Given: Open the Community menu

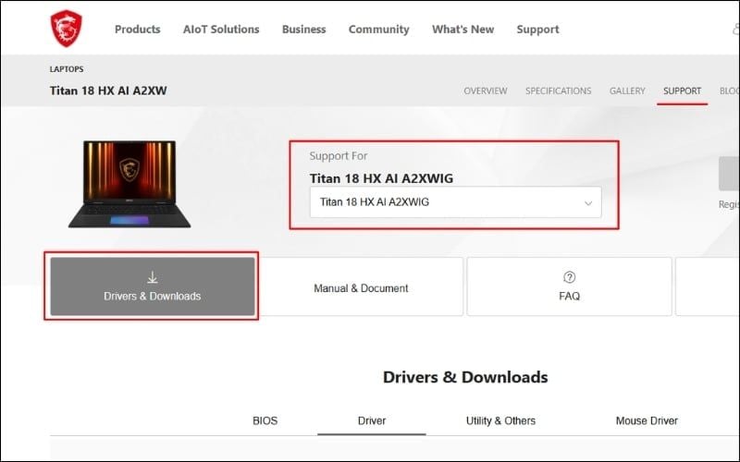Looking at the screenshot, I should pos(378,30).
